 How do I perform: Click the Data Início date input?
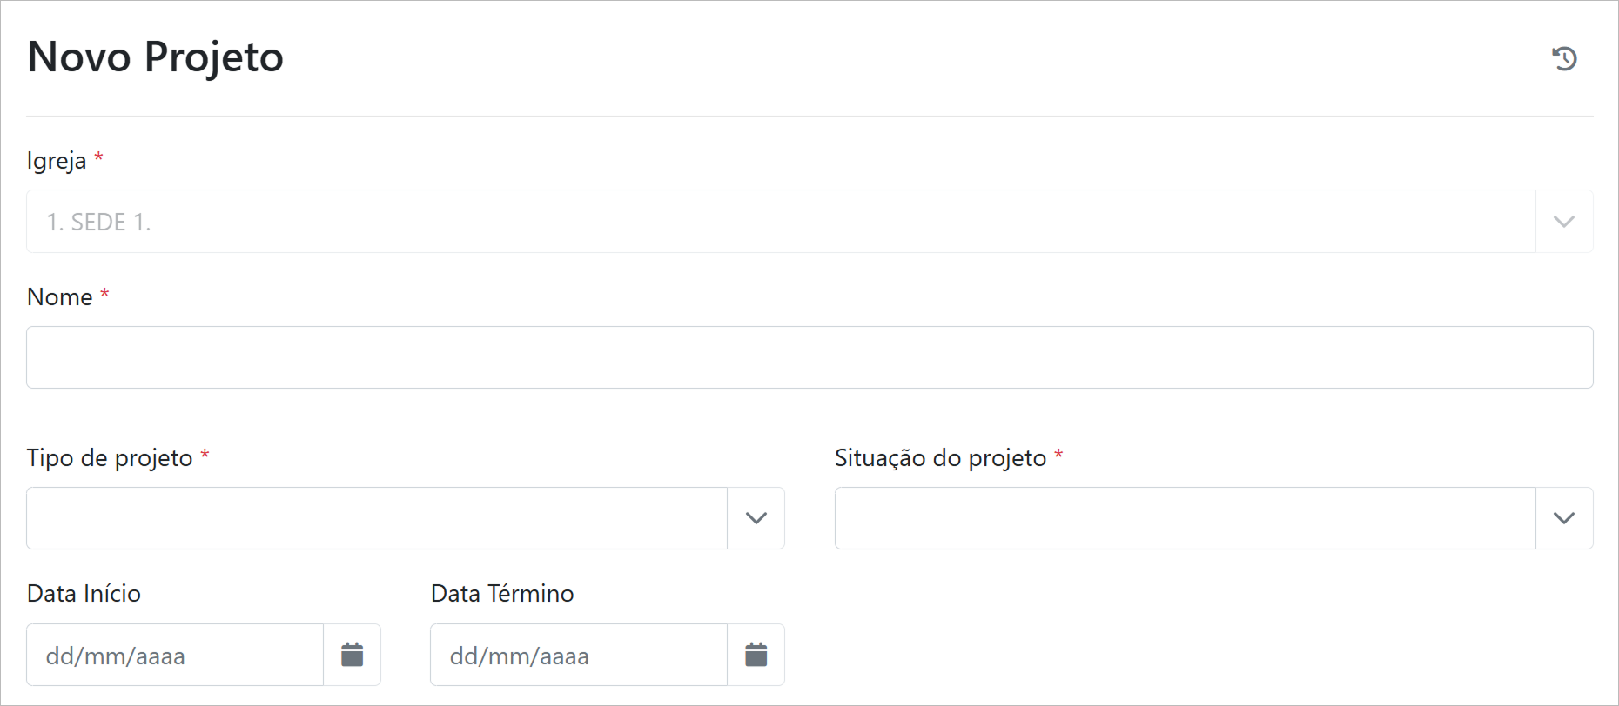click(x=175, y=655)
